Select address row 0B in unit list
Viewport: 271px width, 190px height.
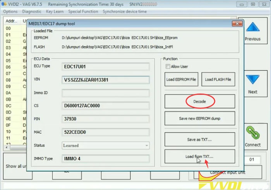pos(15,99)
